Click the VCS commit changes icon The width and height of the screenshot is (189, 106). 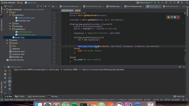pos(174,3)
